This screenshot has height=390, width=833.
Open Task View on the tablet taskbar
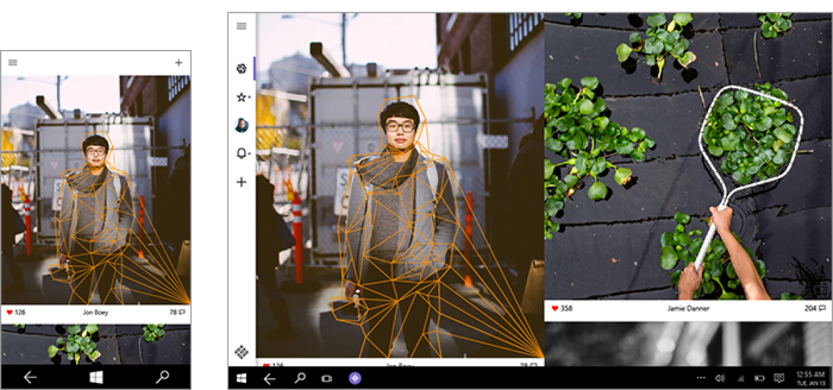click(326, 378)
